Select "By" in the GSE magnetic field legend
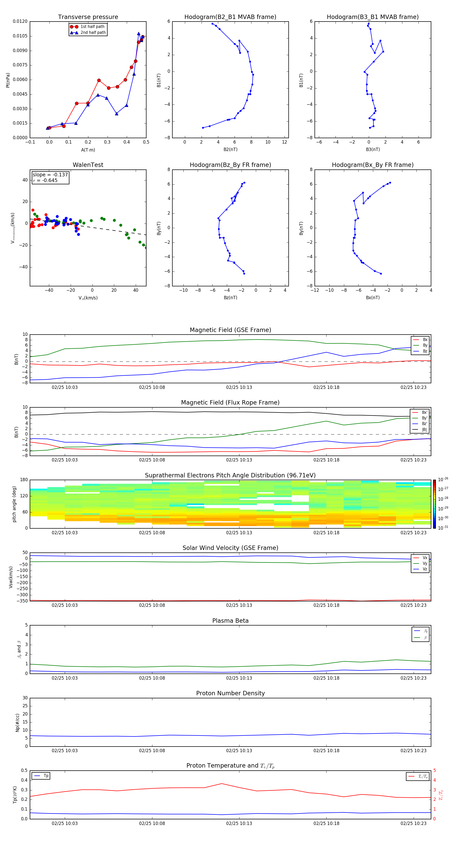Screen dimensions: 461x846 (x=421, y=345)
